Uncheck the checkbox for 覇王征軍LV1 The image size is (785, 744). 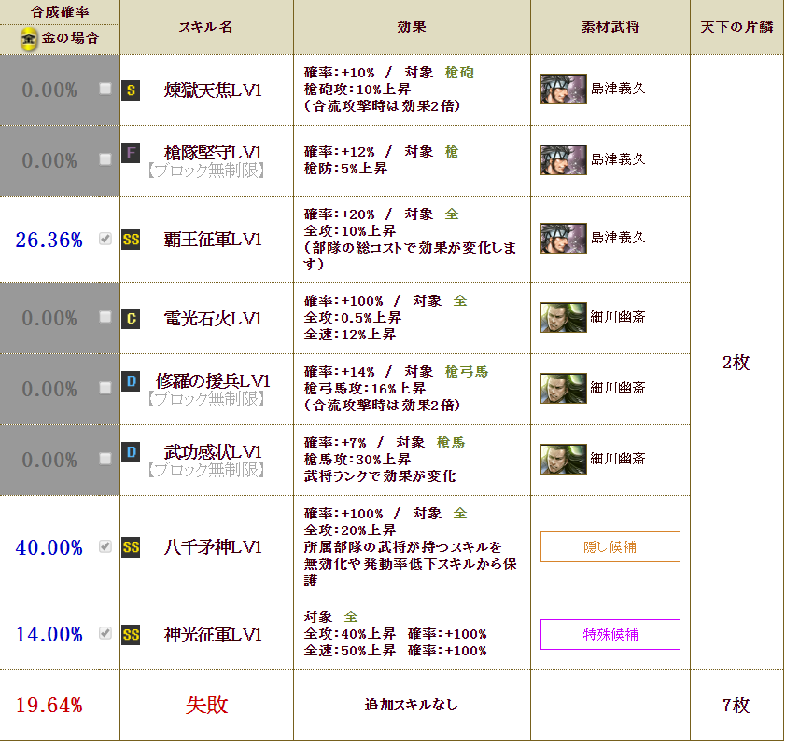pos(105,239)
